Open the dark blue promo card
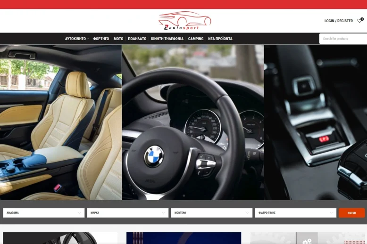 (x=183, y=238)
